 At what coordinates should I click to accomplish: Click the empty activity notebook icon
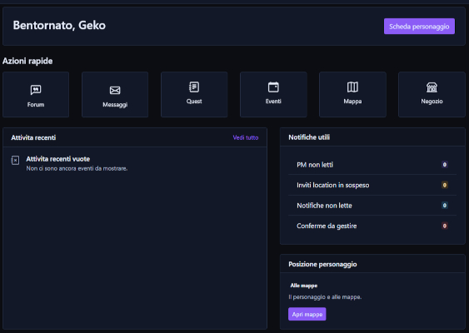click(x=15, y=160)
